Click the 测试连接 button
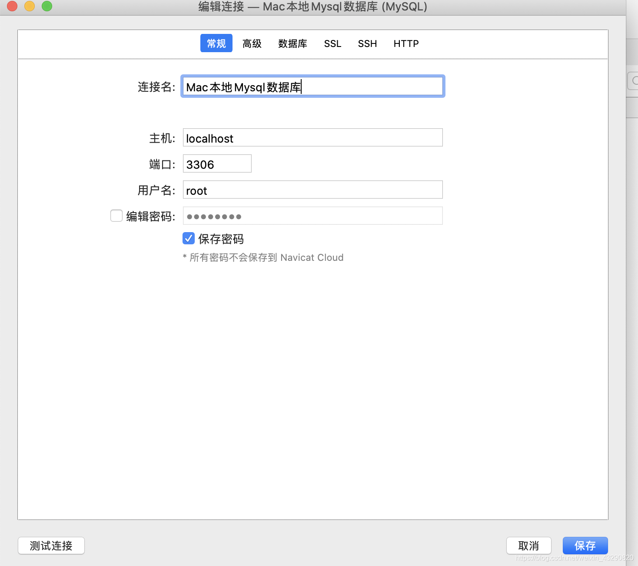 pos(51,546)
